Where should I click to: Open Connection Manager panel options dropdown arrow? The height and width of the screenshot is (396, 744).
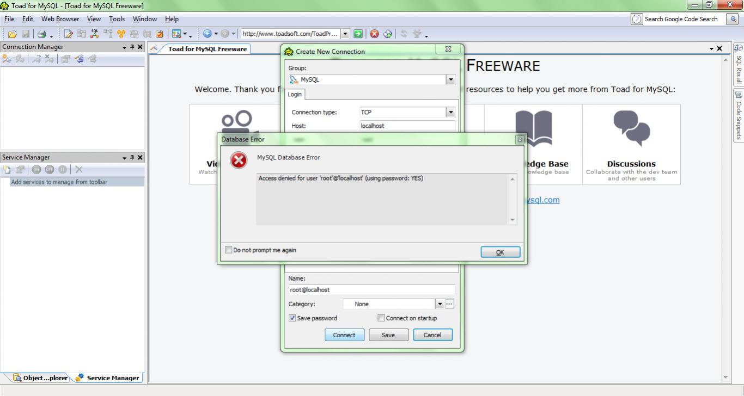pos(125,47)
